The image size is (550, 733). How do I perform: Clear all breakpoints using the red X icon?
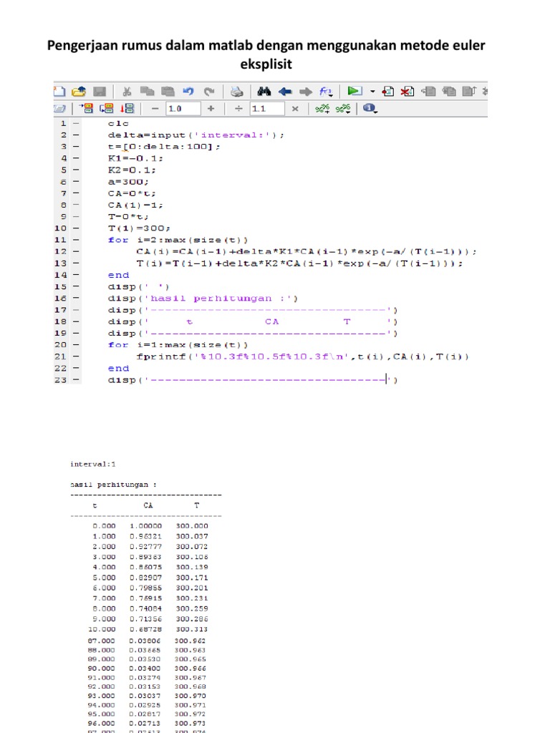click(x=407, y=91)
